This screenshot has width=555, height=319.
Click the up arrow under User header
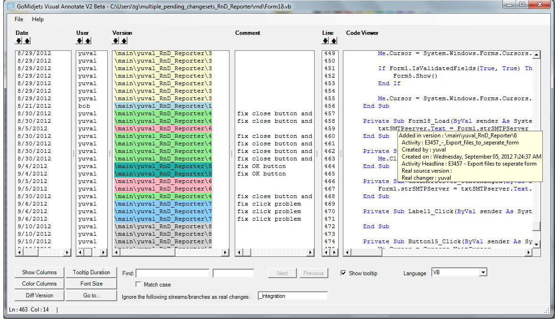click(87, 41)
